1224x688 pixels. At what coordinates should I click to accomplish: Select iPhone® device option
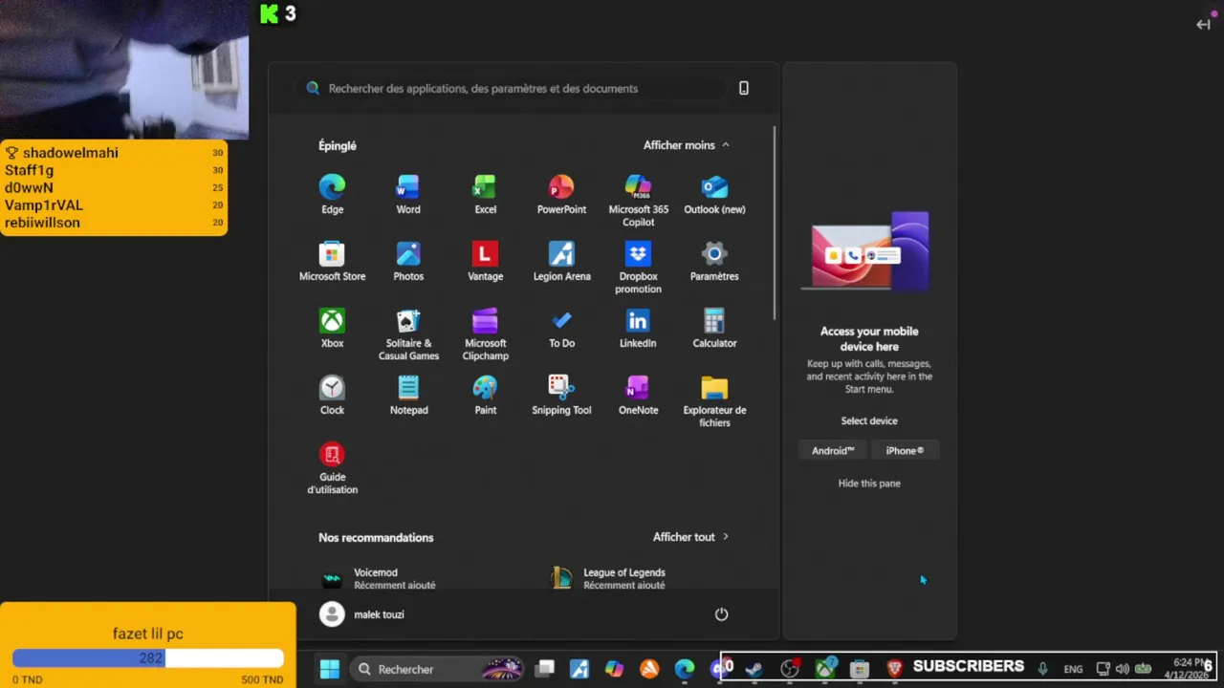(x=905, y=451)
